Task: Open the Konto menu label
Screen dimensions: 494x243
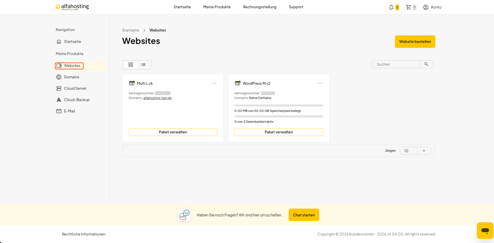Action: (436, 7)
